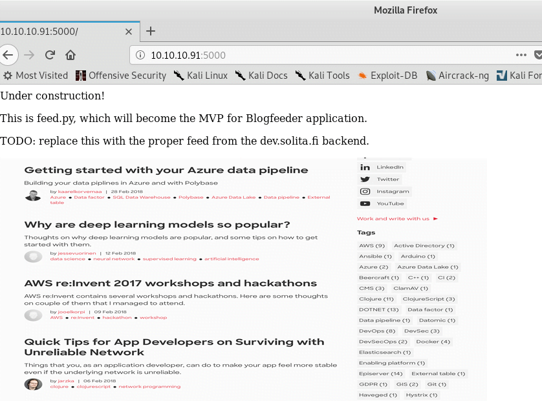The image size is (542, 401).
Task: Go to the Firefox home page
Action: [x=71, y=55]
